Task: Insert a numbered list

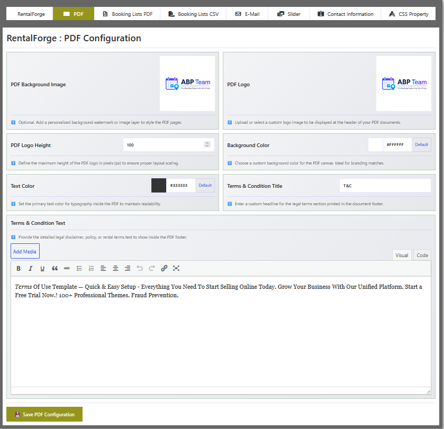Action: pyautogui.click(x=91, y=268)
